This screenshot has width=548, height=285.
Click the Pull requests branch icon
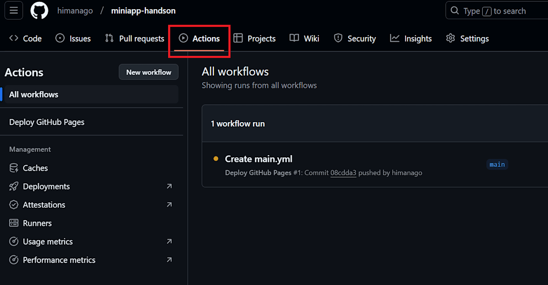(x=109, y=38)
